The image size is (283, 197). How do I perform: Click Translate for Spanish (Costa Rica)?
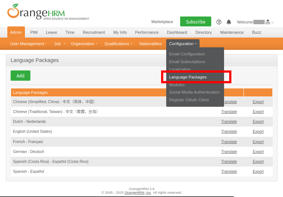229,161
